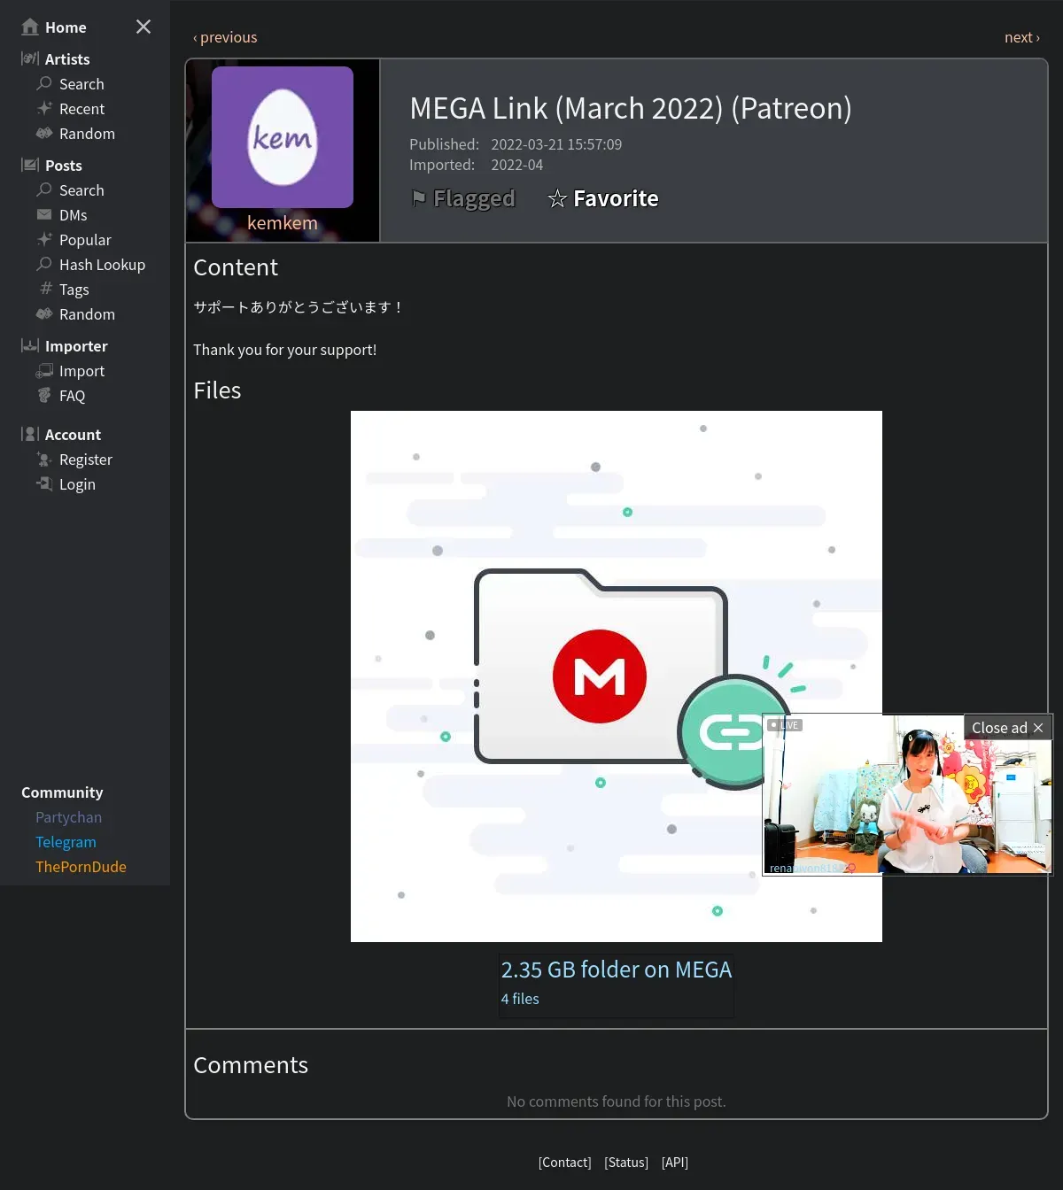This screenshot has width=1063, height=1190.
Task: Close the video ad overlay
Action: pyautogui.click(x=1008, y=728)
